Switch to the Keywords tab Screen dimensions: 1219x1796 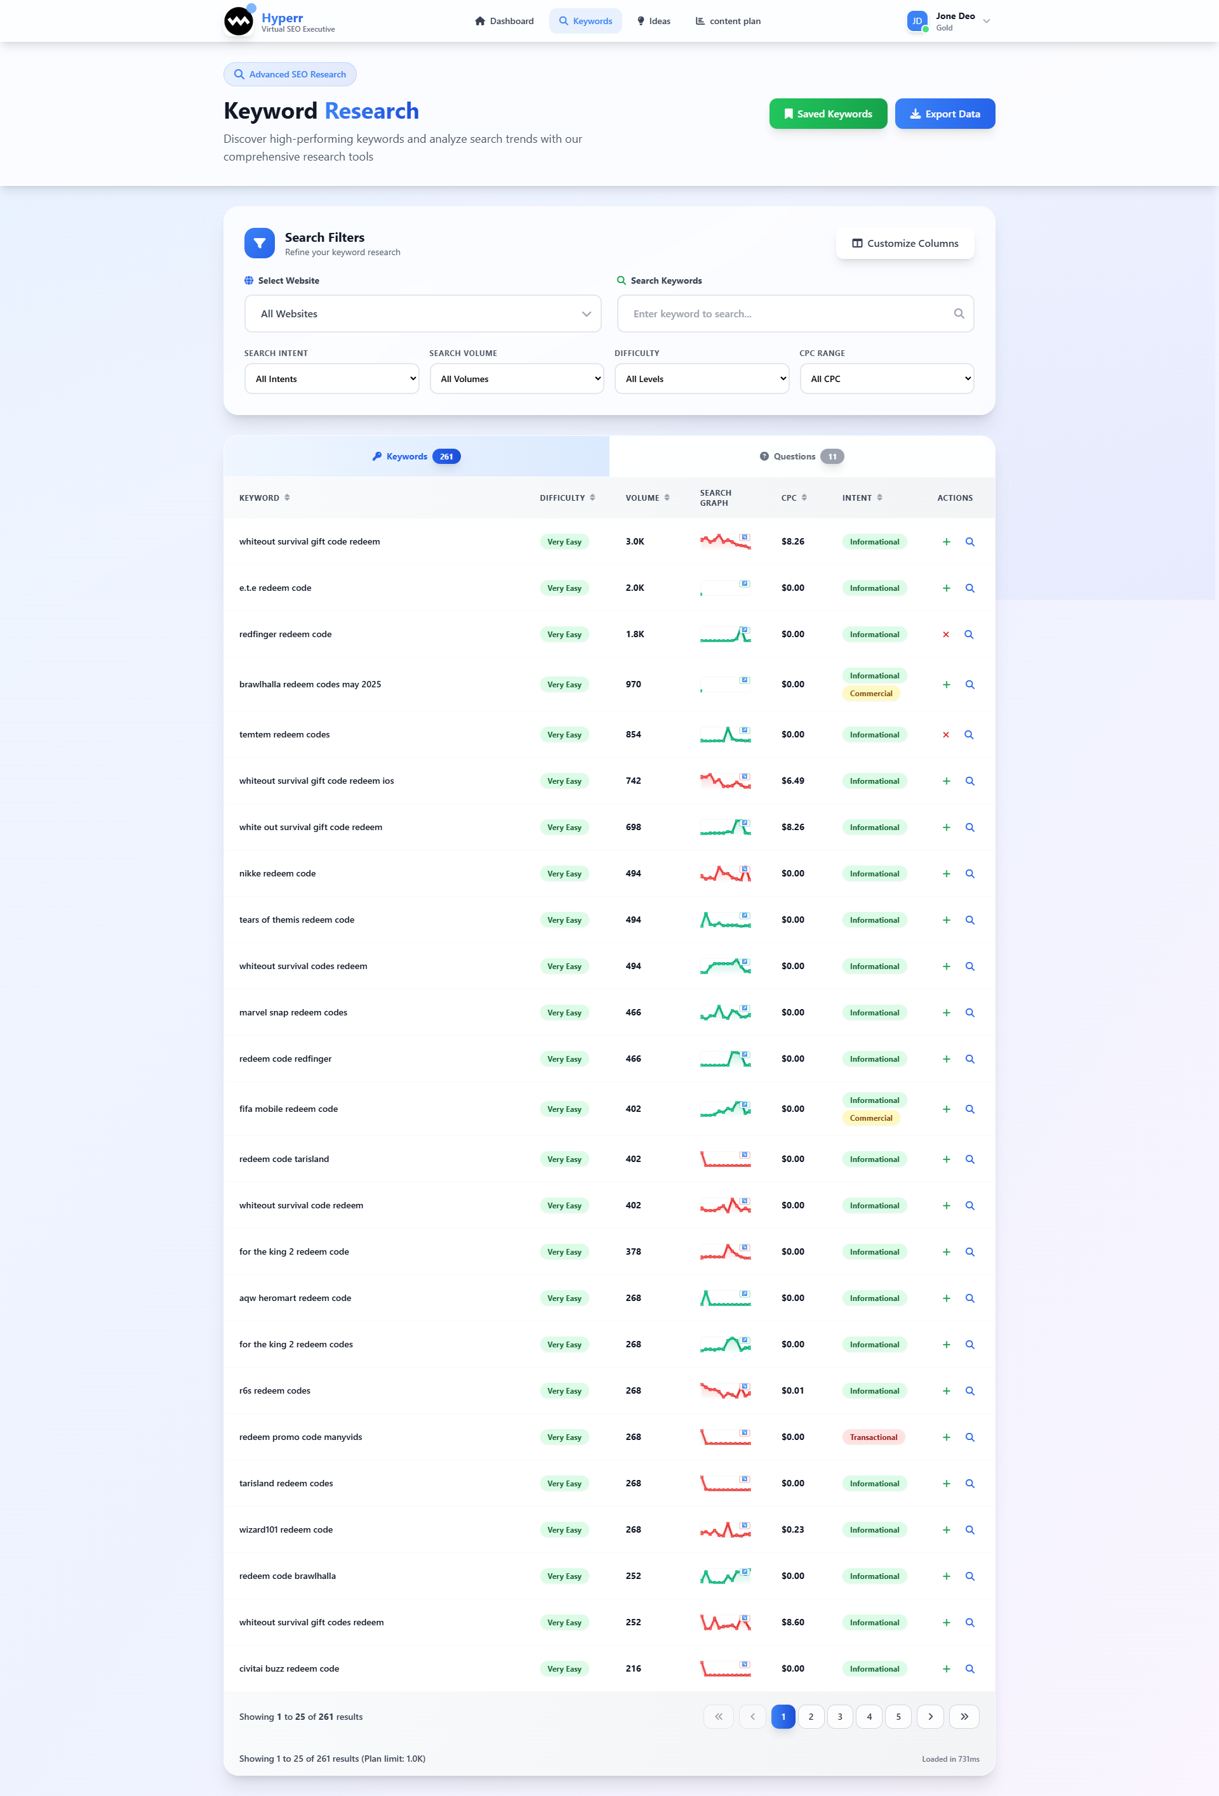(416, 457)
